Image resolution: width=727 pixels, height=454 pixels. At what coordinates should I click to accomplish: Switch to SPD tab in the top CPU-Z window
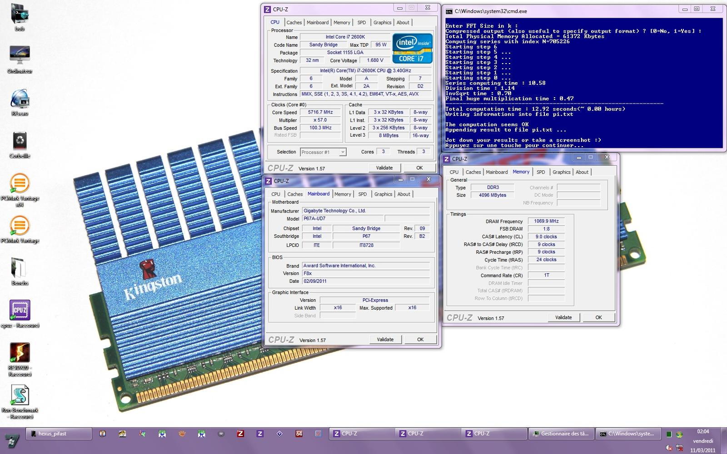(362, 22)
